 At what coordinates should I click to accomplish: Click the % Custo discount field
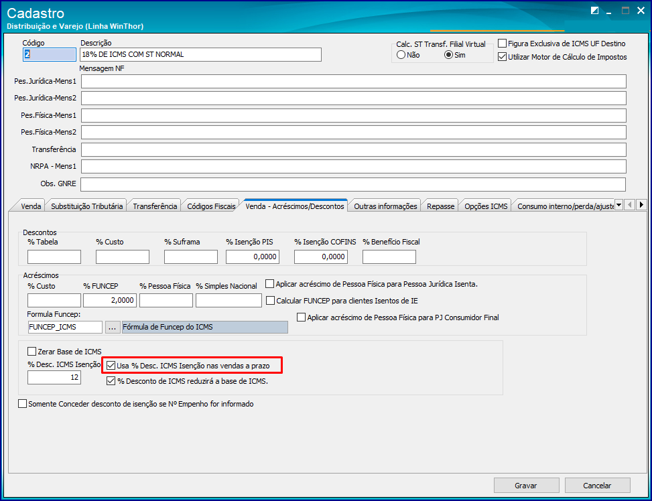click(x=122, y=257)
